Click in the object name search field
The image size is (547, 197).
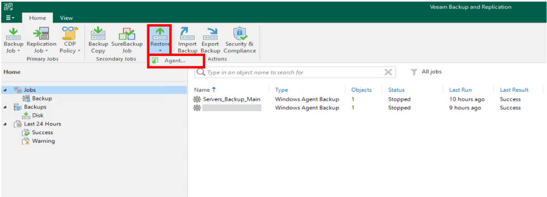(x=294, y=72)
